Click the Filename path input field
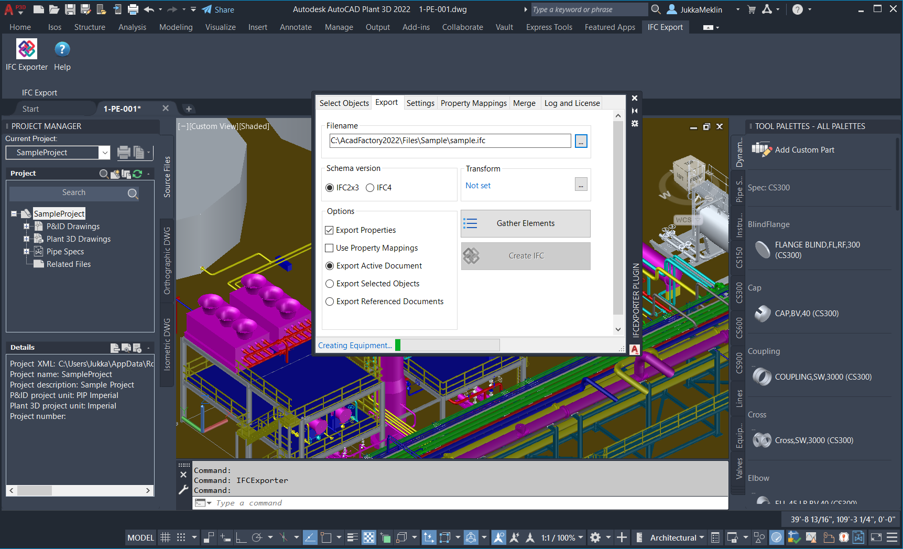Screen dimensions: 903x549 coord(450,141)
